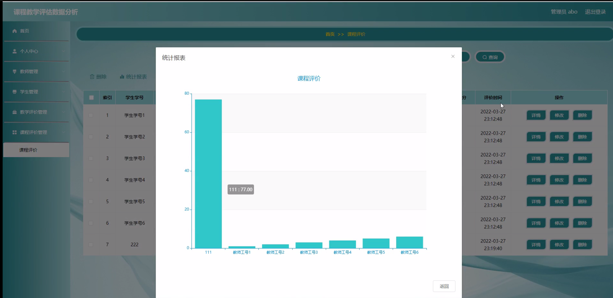This screenshot has width=613, height=298.
Task: Check the select-all checkbox in the table header
Action: (x=91, y=97)
